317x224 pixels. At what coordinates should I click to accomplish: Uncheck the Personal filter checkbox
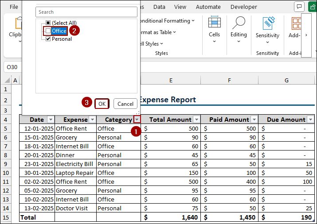(x=48, y=39)
